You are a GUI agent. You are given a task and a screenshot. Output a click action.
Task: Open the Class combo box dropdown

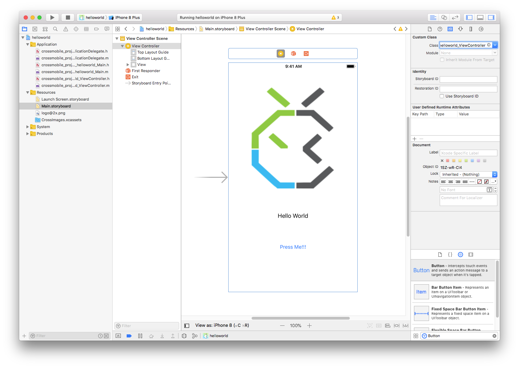(495, 45)
